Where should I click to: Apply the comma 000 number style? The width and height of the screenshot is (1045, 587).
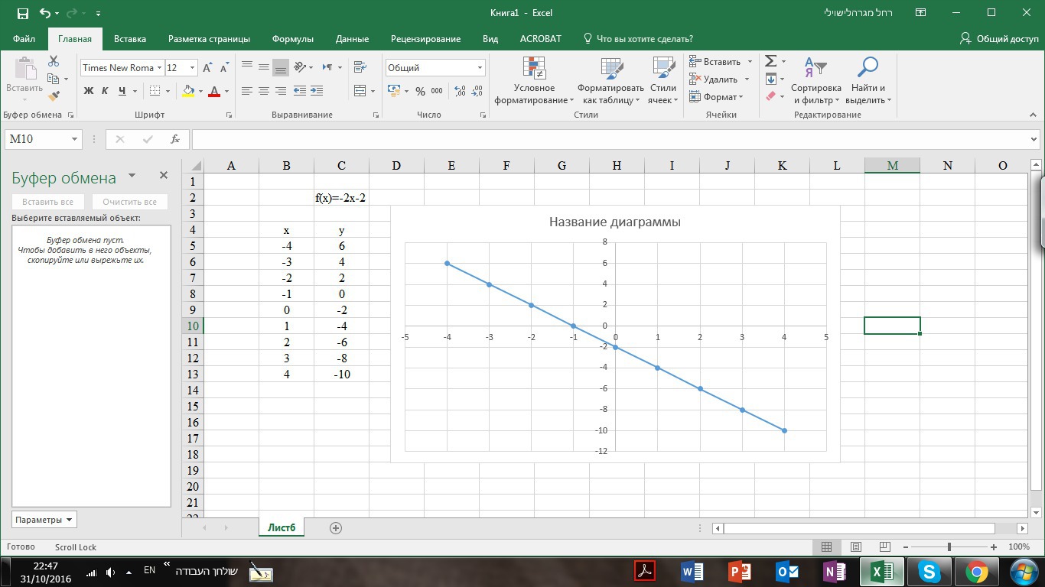[437, 91]
